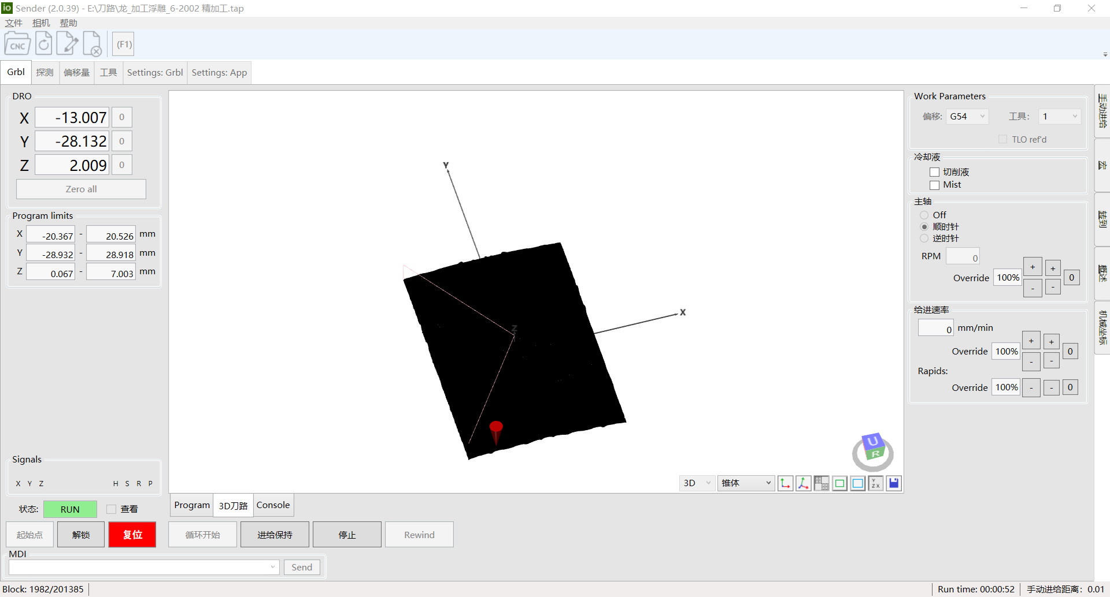Toggle the 3D axes view icon
1110x597 pixels.
[x=803, y=483]
